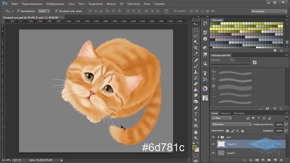The image size is (290, 163).
Task: Select the Rectangular Marquee tool
Action: 195,30
